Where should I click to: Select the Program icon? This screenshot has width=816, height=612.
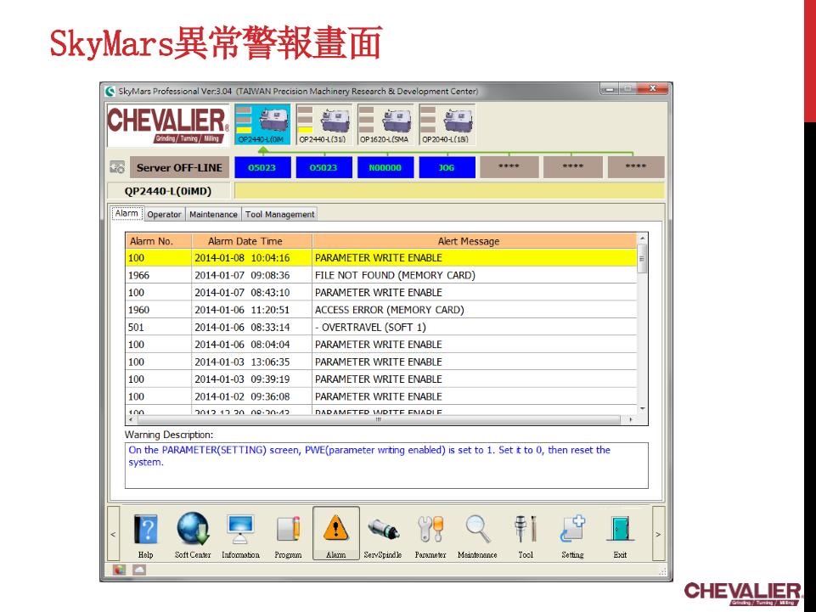288,531
